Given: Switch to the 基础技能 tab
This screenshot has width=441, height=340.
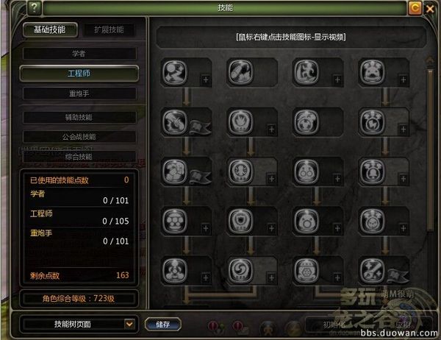Looking at the screenshot, I should coord(50,29).
